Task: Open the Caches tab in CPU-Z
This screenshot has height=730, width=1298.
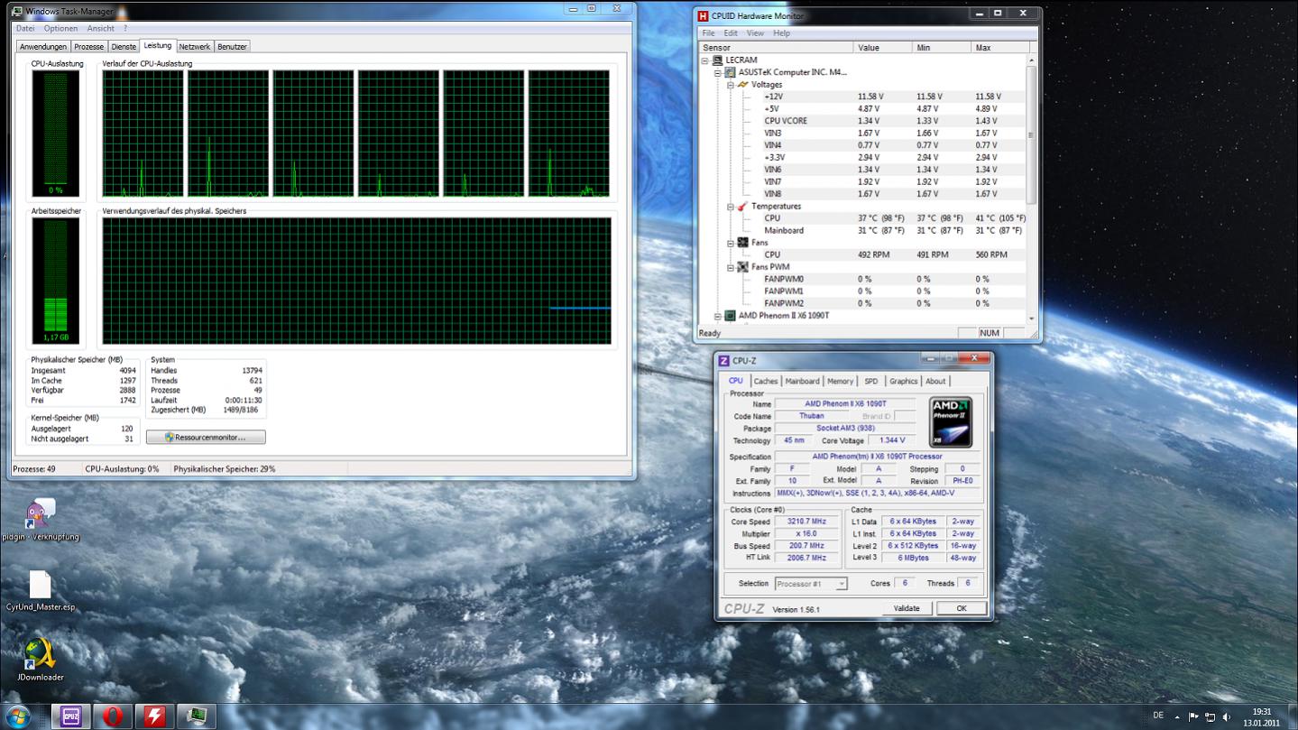Action: (765, 381)
